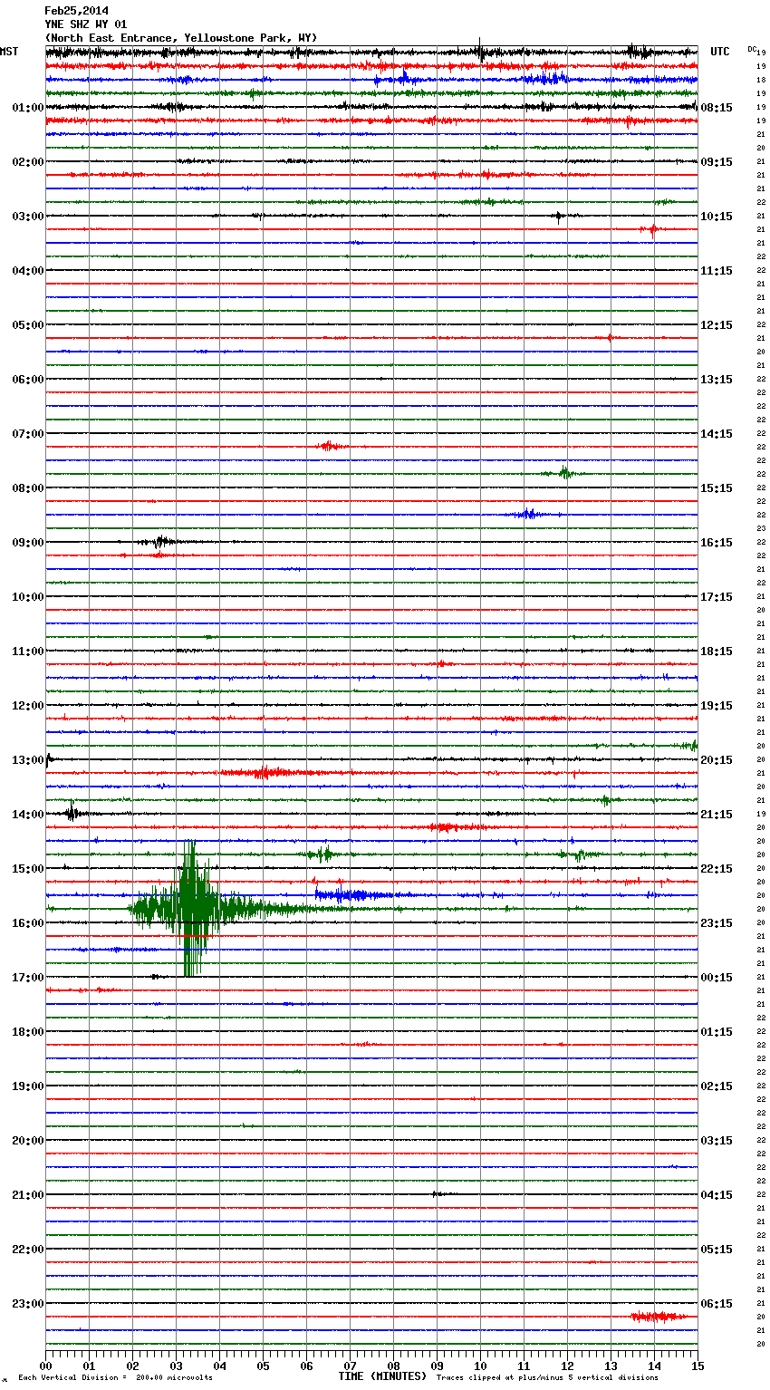Click the 10:15 UTC time label
This screenshot has width=770, height=1390.
(717, 217)
